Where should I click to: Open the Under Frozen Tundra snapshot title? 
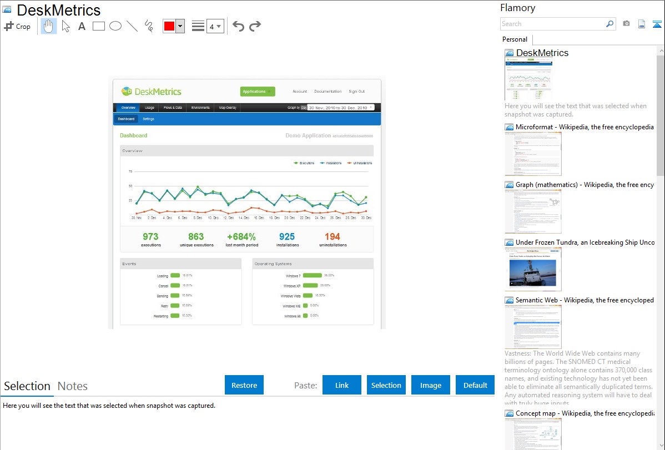[x=585, y=242]
